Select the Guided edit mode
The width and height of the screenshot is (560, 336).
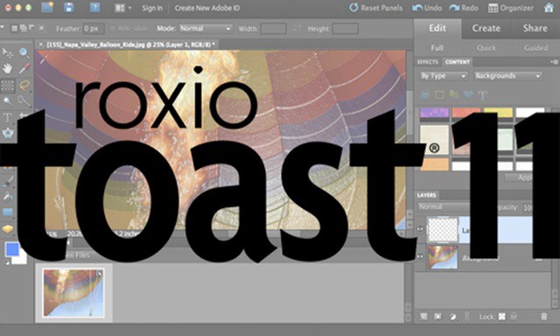[x=535, y=48]
